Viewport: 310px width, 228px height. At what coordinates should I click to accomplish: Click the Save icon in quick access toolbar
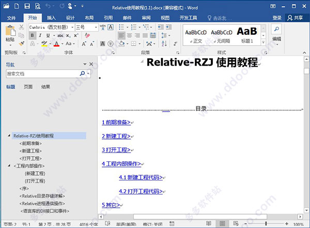coord(27,6)
